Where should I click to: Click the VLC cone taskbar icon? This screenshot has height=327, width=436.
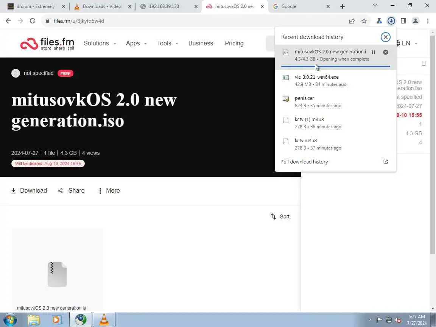coord(104,320)
